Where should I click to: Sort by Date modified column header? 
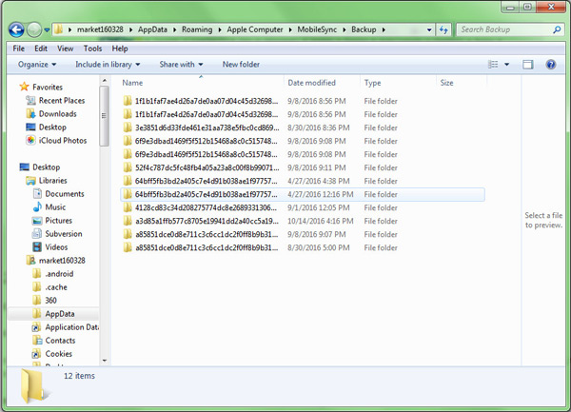(x=311, y=83)
